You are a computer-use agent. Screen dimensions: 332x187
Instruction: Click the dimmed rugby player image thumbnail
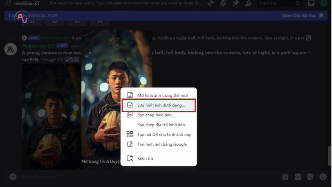click(x=51, y=117)
